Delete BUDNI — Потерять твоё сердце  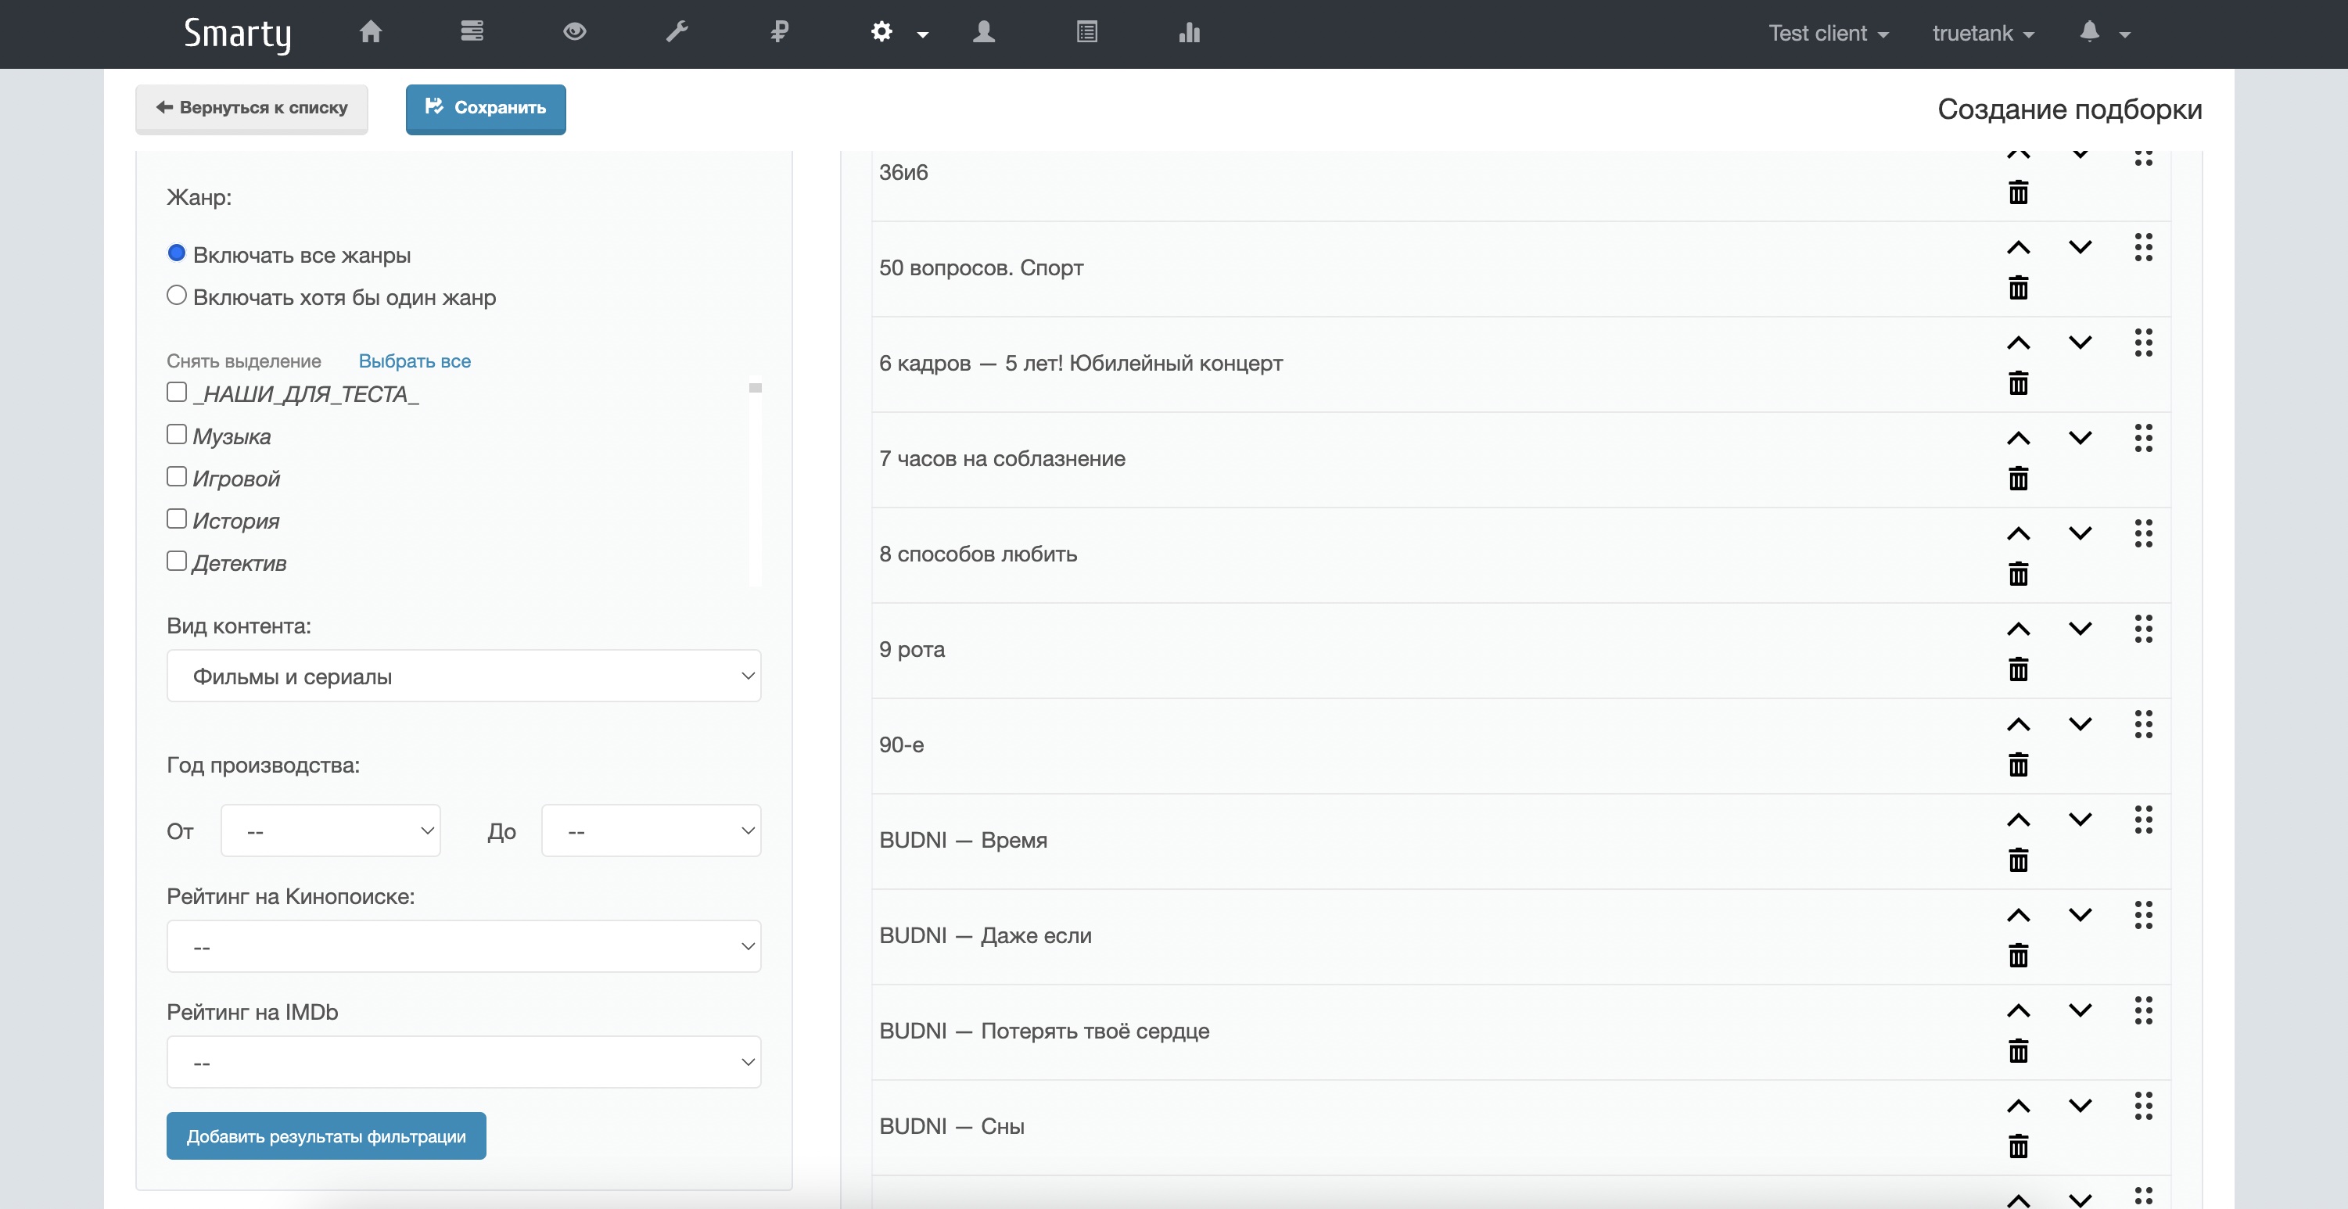(x=2018, y=1050)
